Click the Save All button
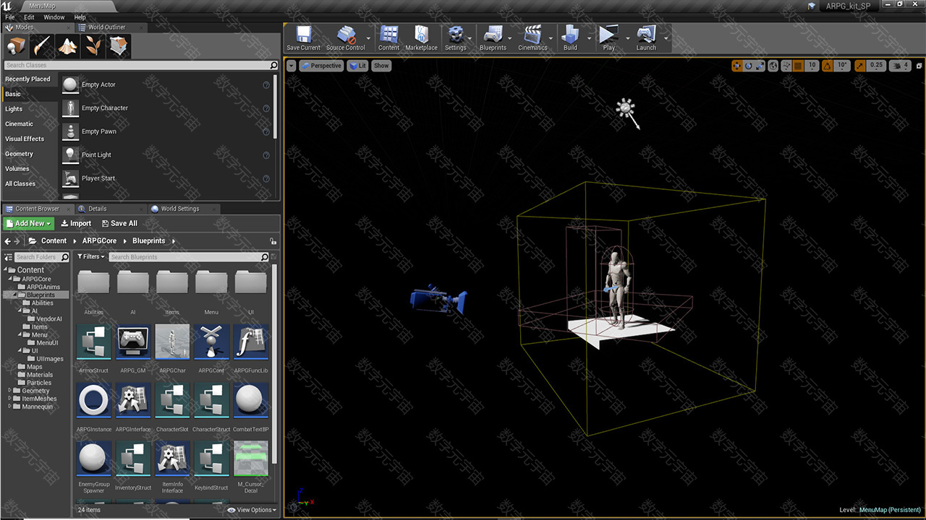 (119, 224)
